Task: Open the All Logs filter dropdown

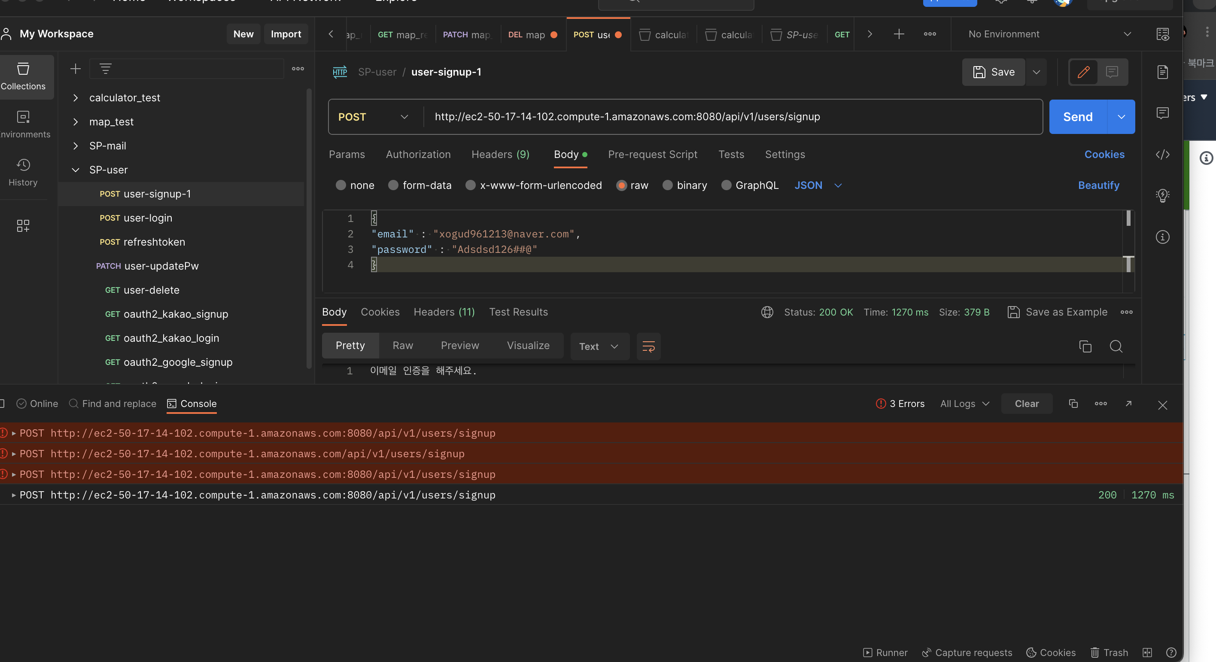Action: [964, 404]
